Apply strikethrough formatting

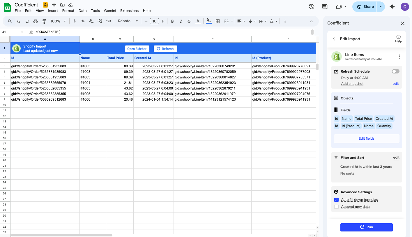click(189, 21)
